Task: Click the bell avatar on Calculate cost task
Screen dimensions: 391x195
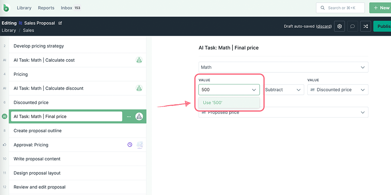Action: (x=139, y=60)
